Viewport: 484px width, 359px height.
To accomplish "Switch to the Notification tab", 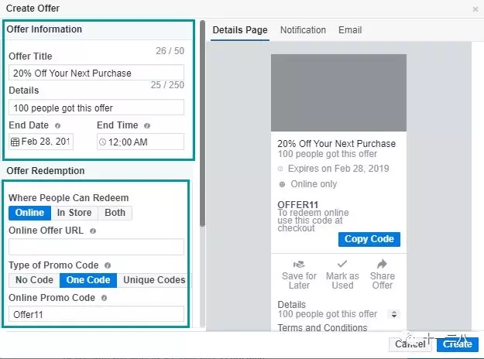I will [303, 30].
